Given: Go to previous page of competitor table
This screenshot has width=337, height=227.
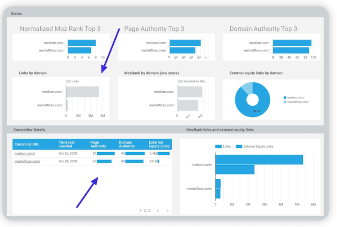Looking at the screenshot, I should click(x=158, y=211).
